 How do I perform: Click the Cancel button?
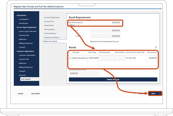click(20, 94)
